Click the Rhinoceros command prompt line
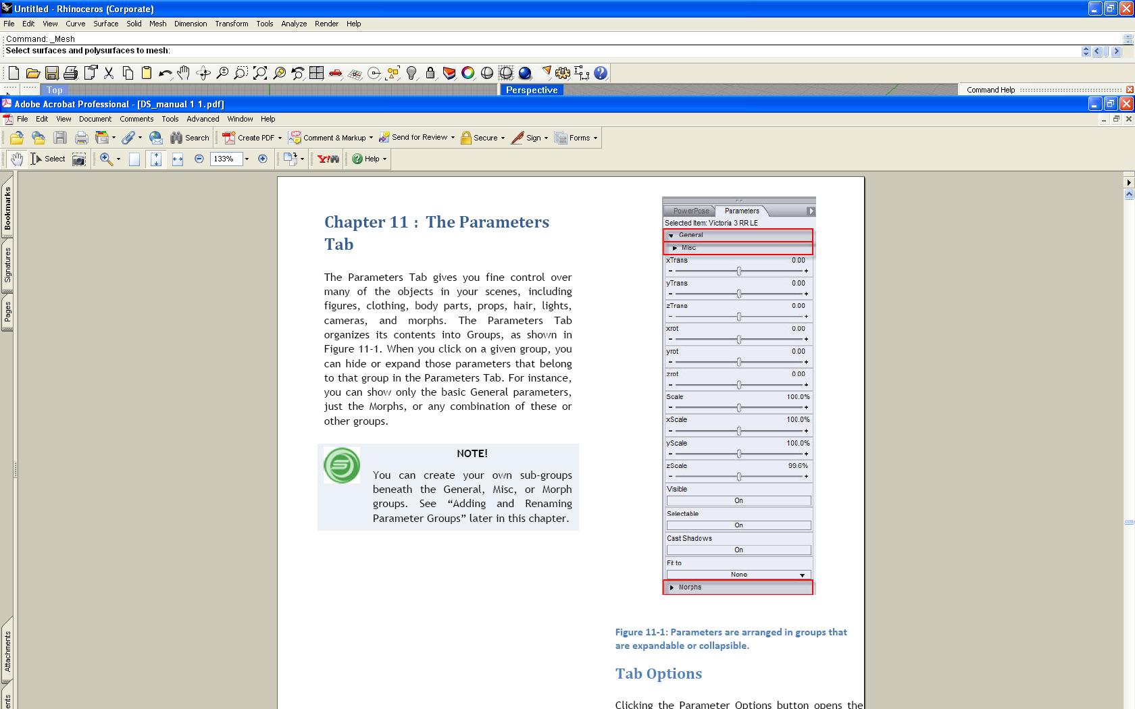1135x709 pixels. (540, 51)
